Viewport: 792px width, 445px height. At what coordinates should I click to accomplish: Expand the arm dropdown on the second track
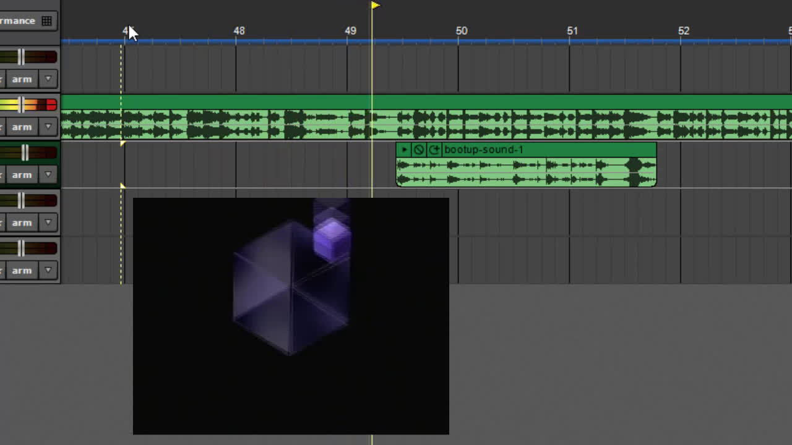48,127
